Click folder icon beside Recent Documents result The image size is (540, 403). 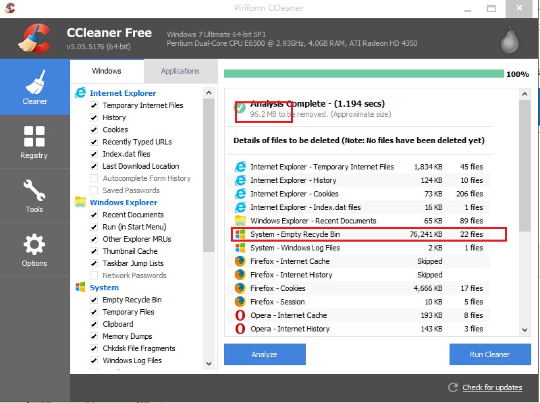[x=240, y=221]
